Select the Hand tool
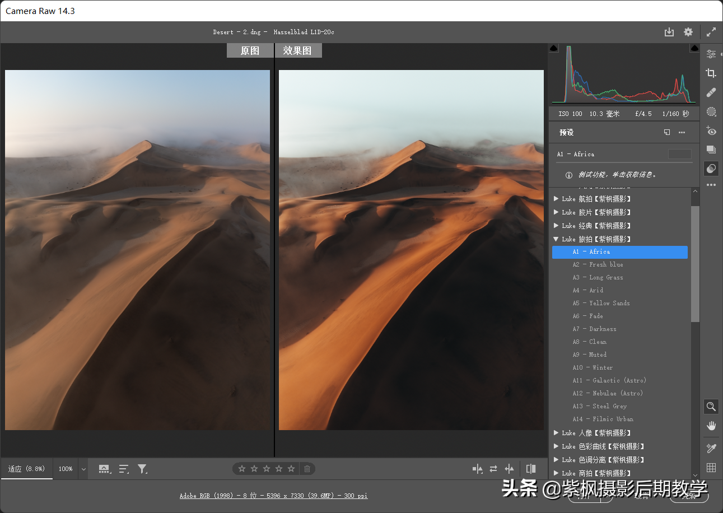The height and width of the screenshot is (513, 723). (711, 426)
